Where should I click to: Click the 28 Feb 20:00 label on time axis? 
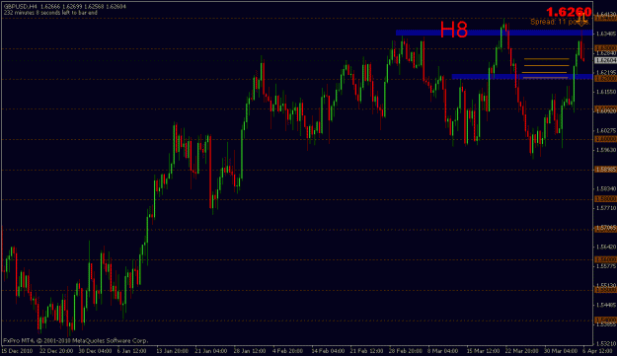pos(406,350)
